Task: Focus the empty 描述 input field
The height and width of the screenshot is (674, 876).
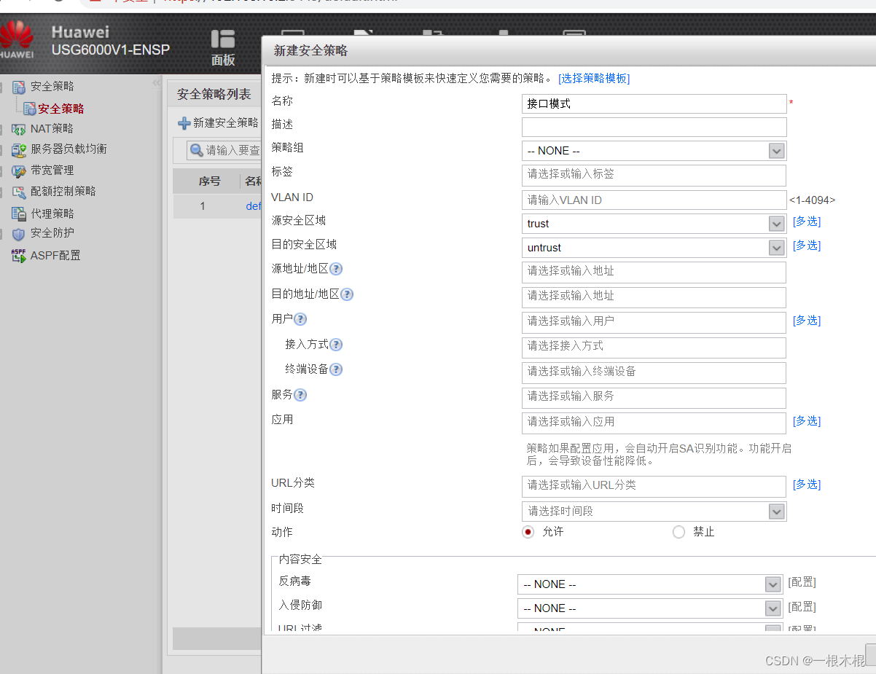Action: point(654,128)
